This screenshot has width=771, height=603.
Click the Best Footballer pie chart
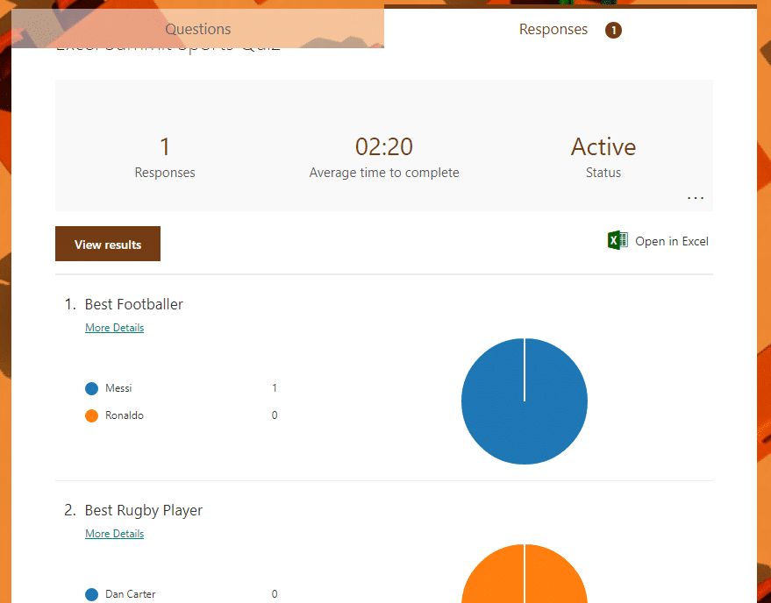[x=525, y=401]
